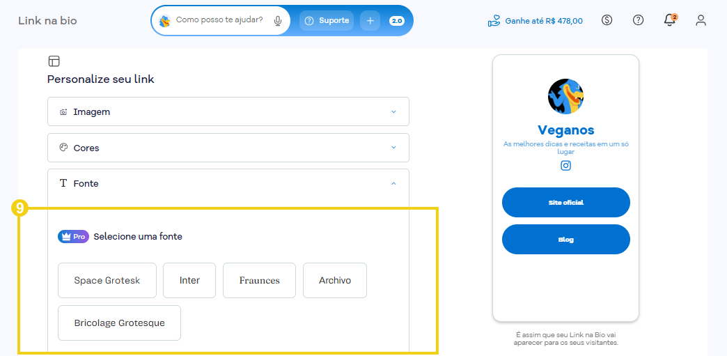Image resolution: width=727 pixels, height=356 pixels.
Task: Select the Inter font
Action: (x=189, y=280)
